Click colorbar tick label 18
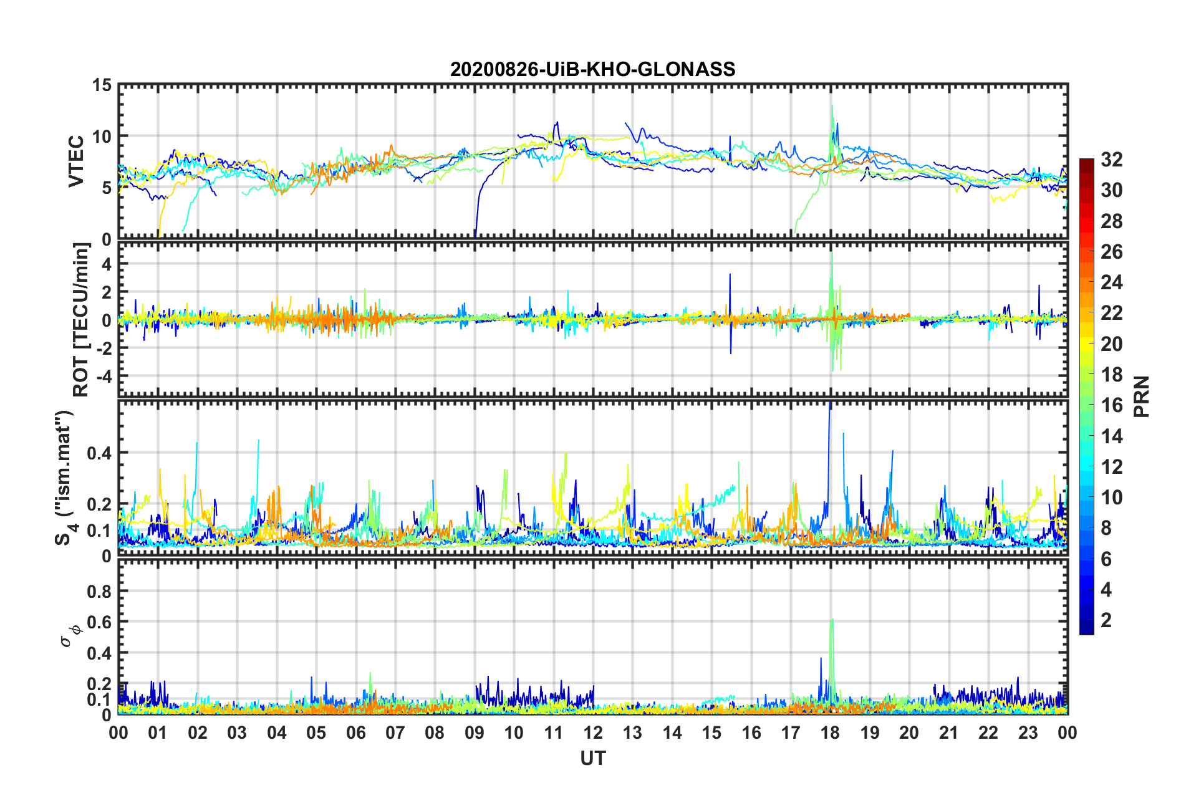 tap(1111, 375)
